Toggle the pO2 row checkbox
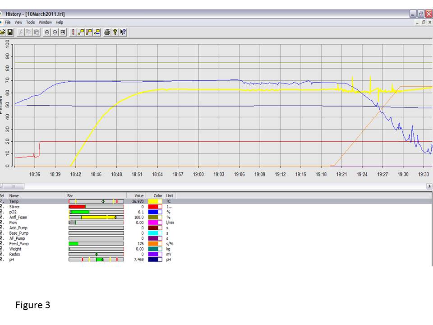 point(2,212)
